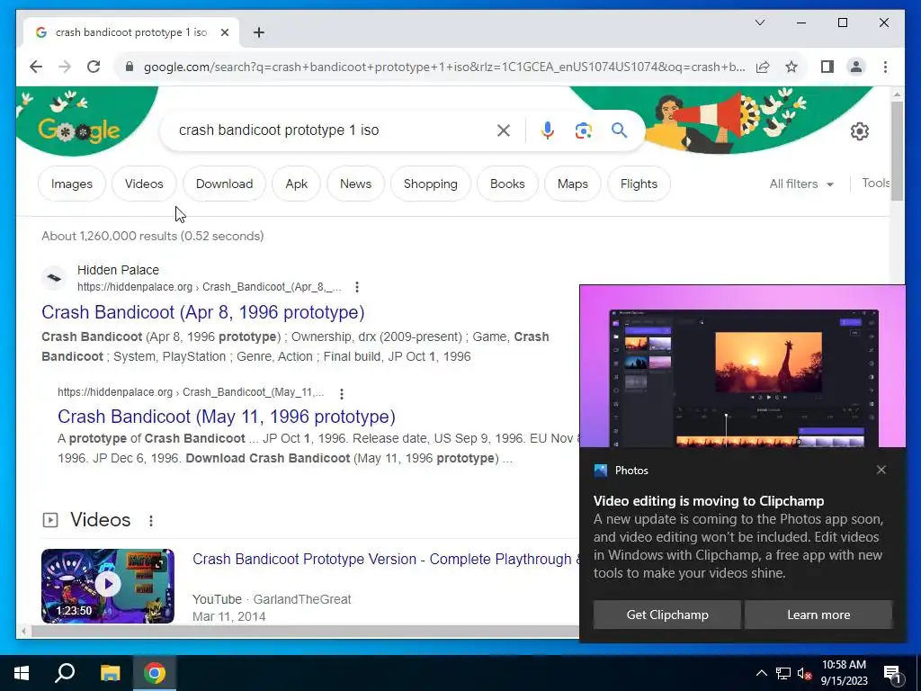The width and height of the screenshot is (921, 691).
Task: Open a new Chrome tab
Action: pos(259,32)
